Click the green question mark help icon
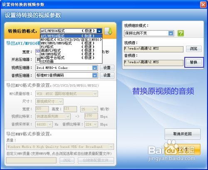 pyautogui.click(x=181, y=33)
